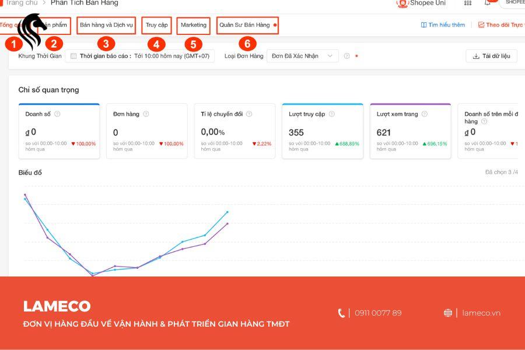This screenshot has height=350, width=525.
Task: Click the Tải dữ liệu download button
Action: [x=491, y=56]
